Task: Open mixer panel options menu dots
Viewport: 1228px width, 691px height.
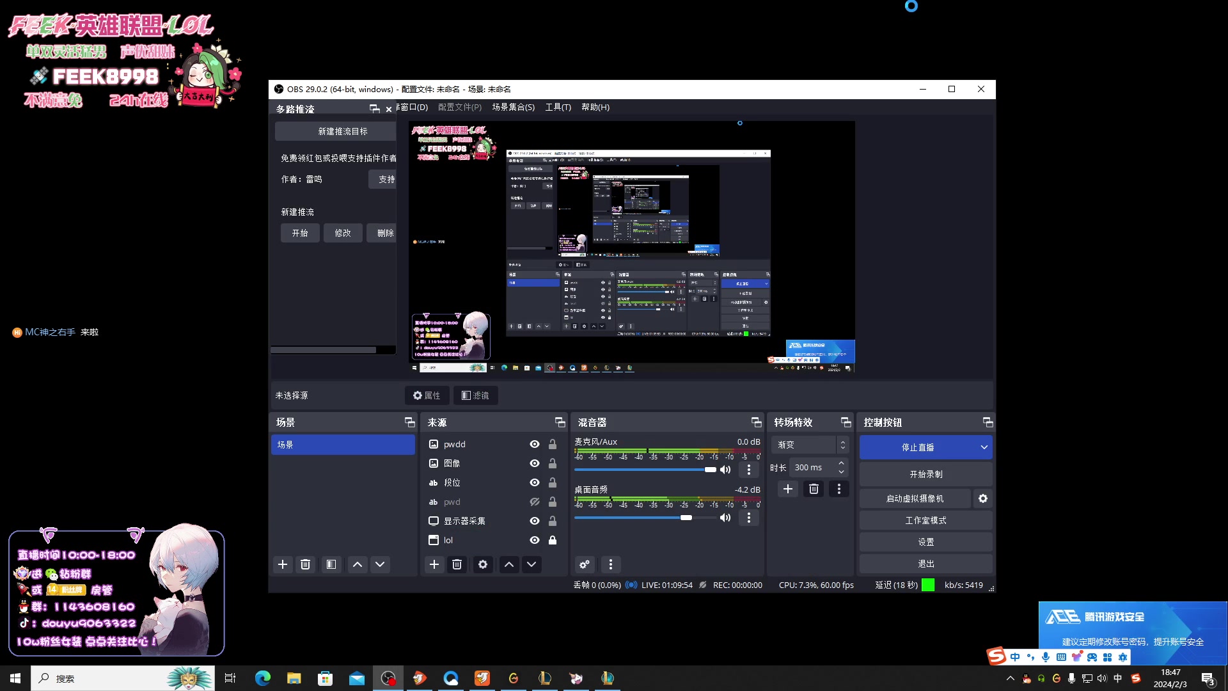Action: coord(611,564)
